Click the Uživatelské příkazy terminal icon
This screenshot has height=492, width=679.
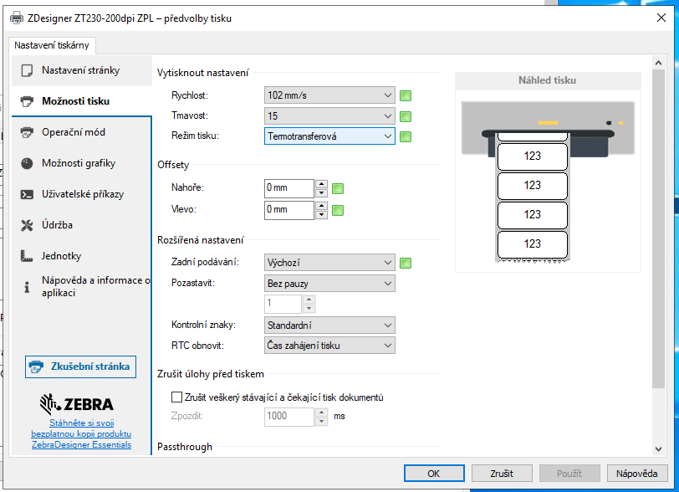pyautogui.click(x=27, y=194)
